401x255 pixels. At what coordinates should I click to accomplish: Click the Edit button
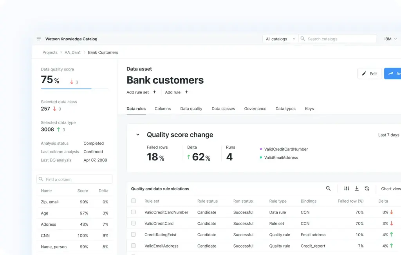(369, 74)
